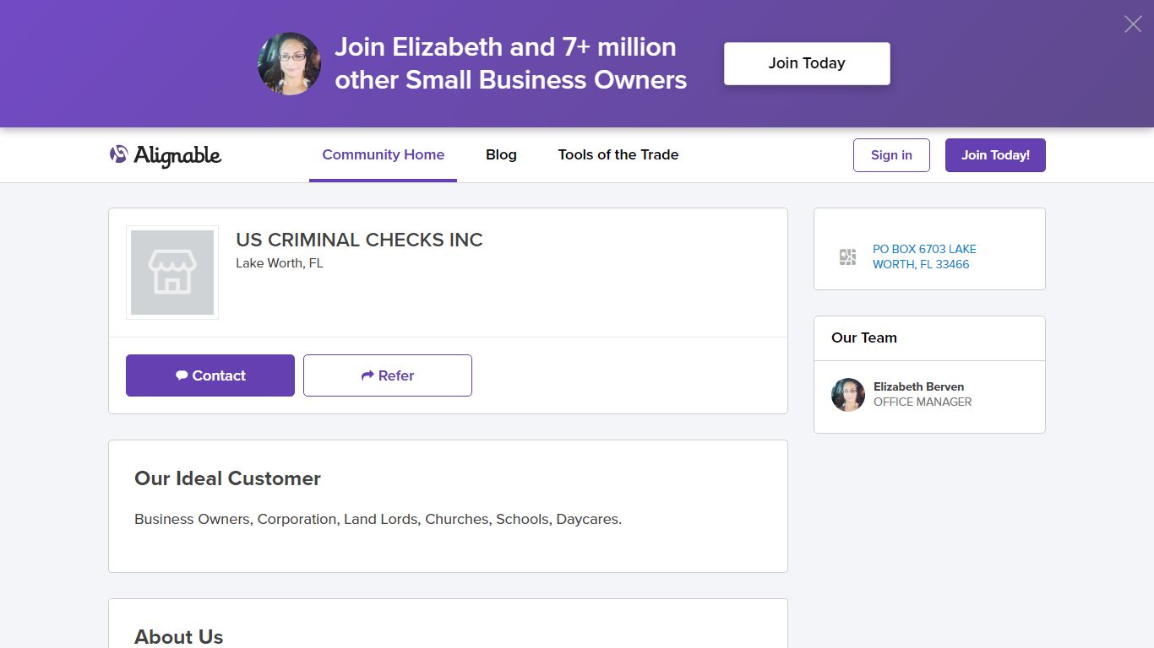The height and width of the screenshot is (648, 1154).
Task: Click the storefront placeholder business logo
Action: tap(172, 273)
